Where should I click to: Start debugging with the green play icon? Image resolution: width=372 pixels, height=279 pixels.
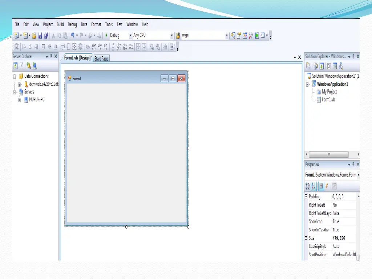106,35
